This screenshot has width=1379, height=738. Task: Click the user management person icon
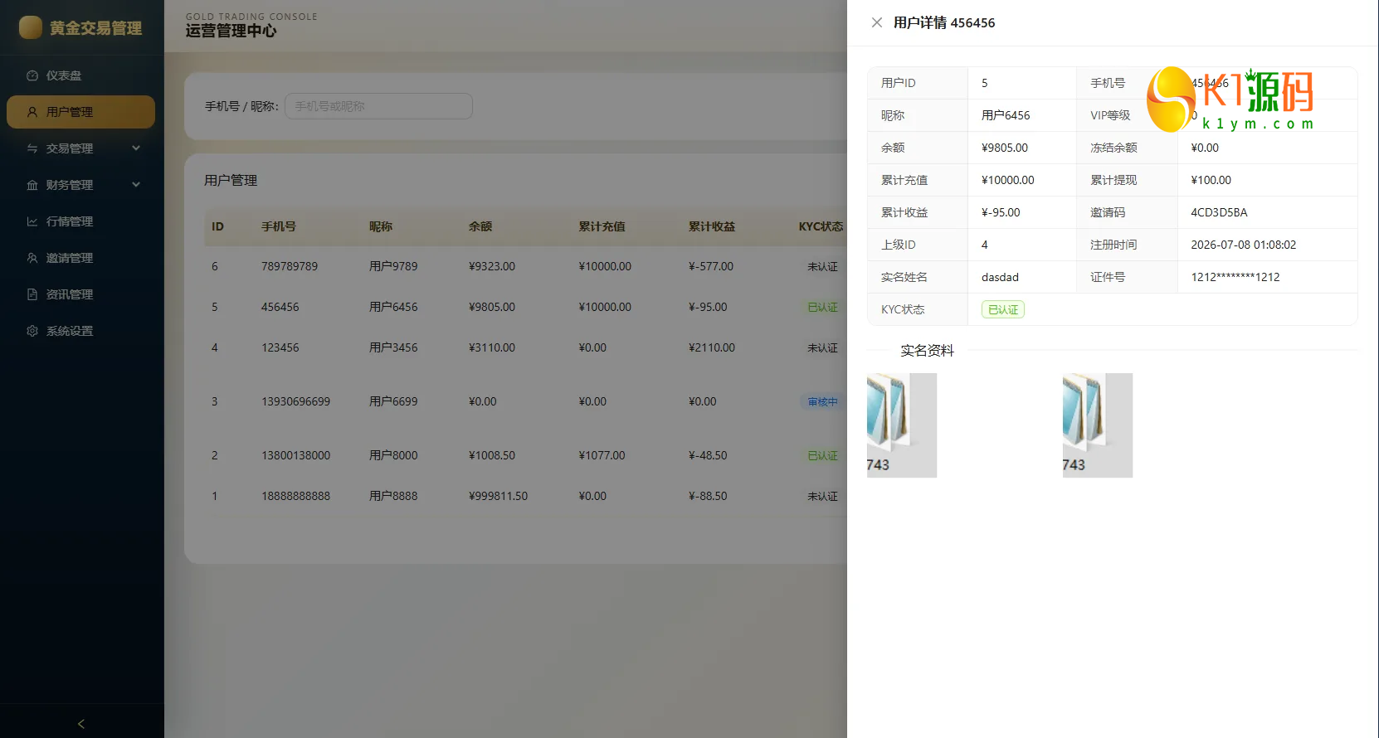(32, 112)
